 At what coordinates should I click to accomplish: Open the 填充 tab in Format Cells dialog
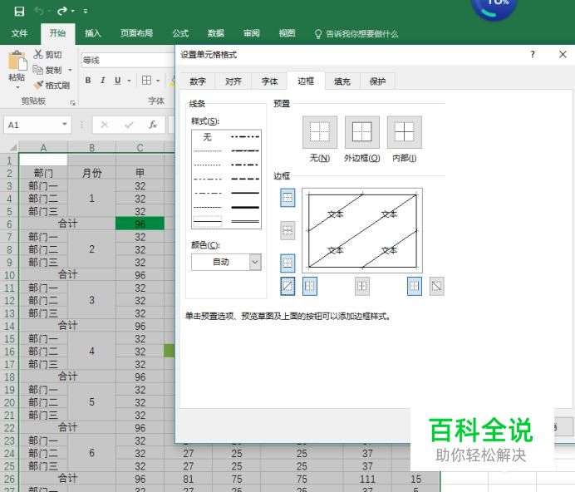(x=342, y=81)
